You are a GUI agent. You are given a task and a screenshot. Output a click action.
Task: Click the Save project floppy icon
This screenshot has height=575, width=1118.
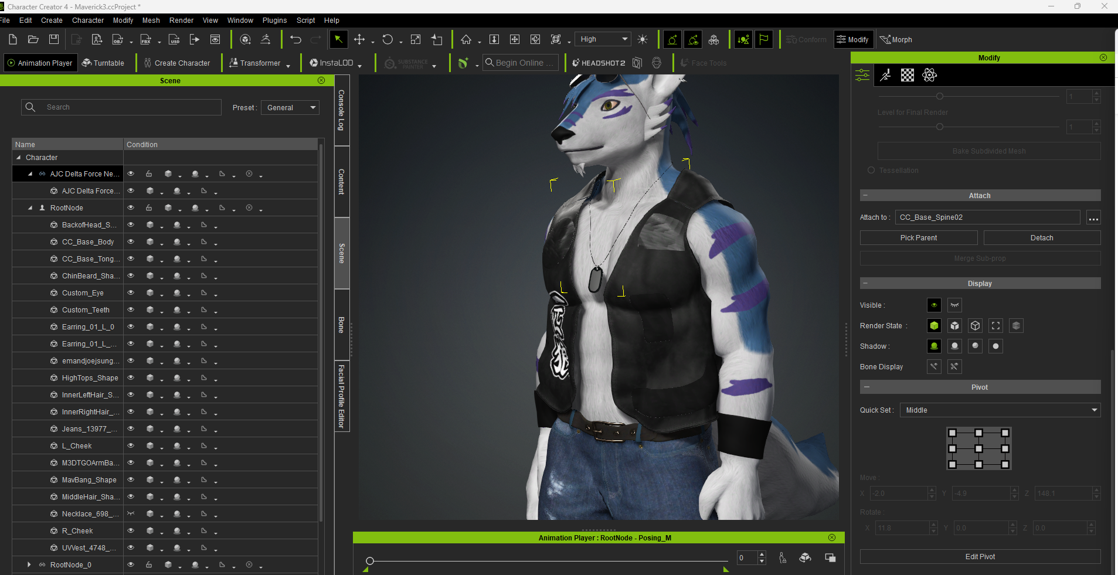54,39
